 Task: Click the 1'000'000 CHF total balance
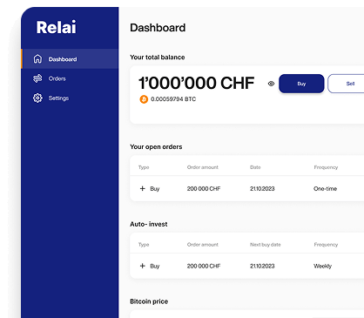pyautogui.click(x=197, y=83)
